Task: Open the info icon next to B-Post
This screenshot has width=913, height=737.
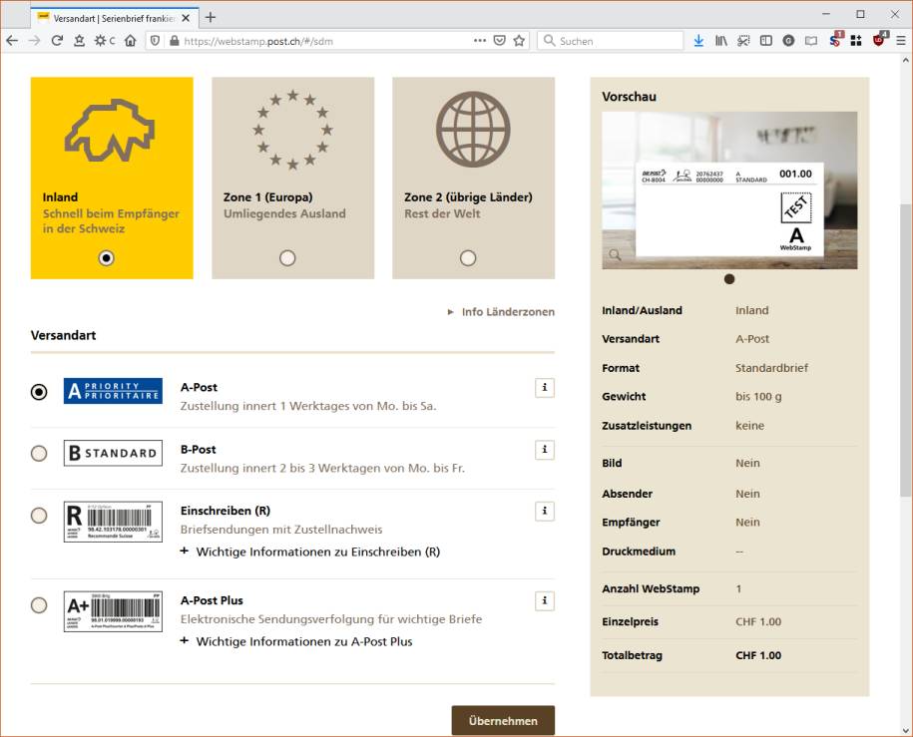Action: tap(544, 450)
